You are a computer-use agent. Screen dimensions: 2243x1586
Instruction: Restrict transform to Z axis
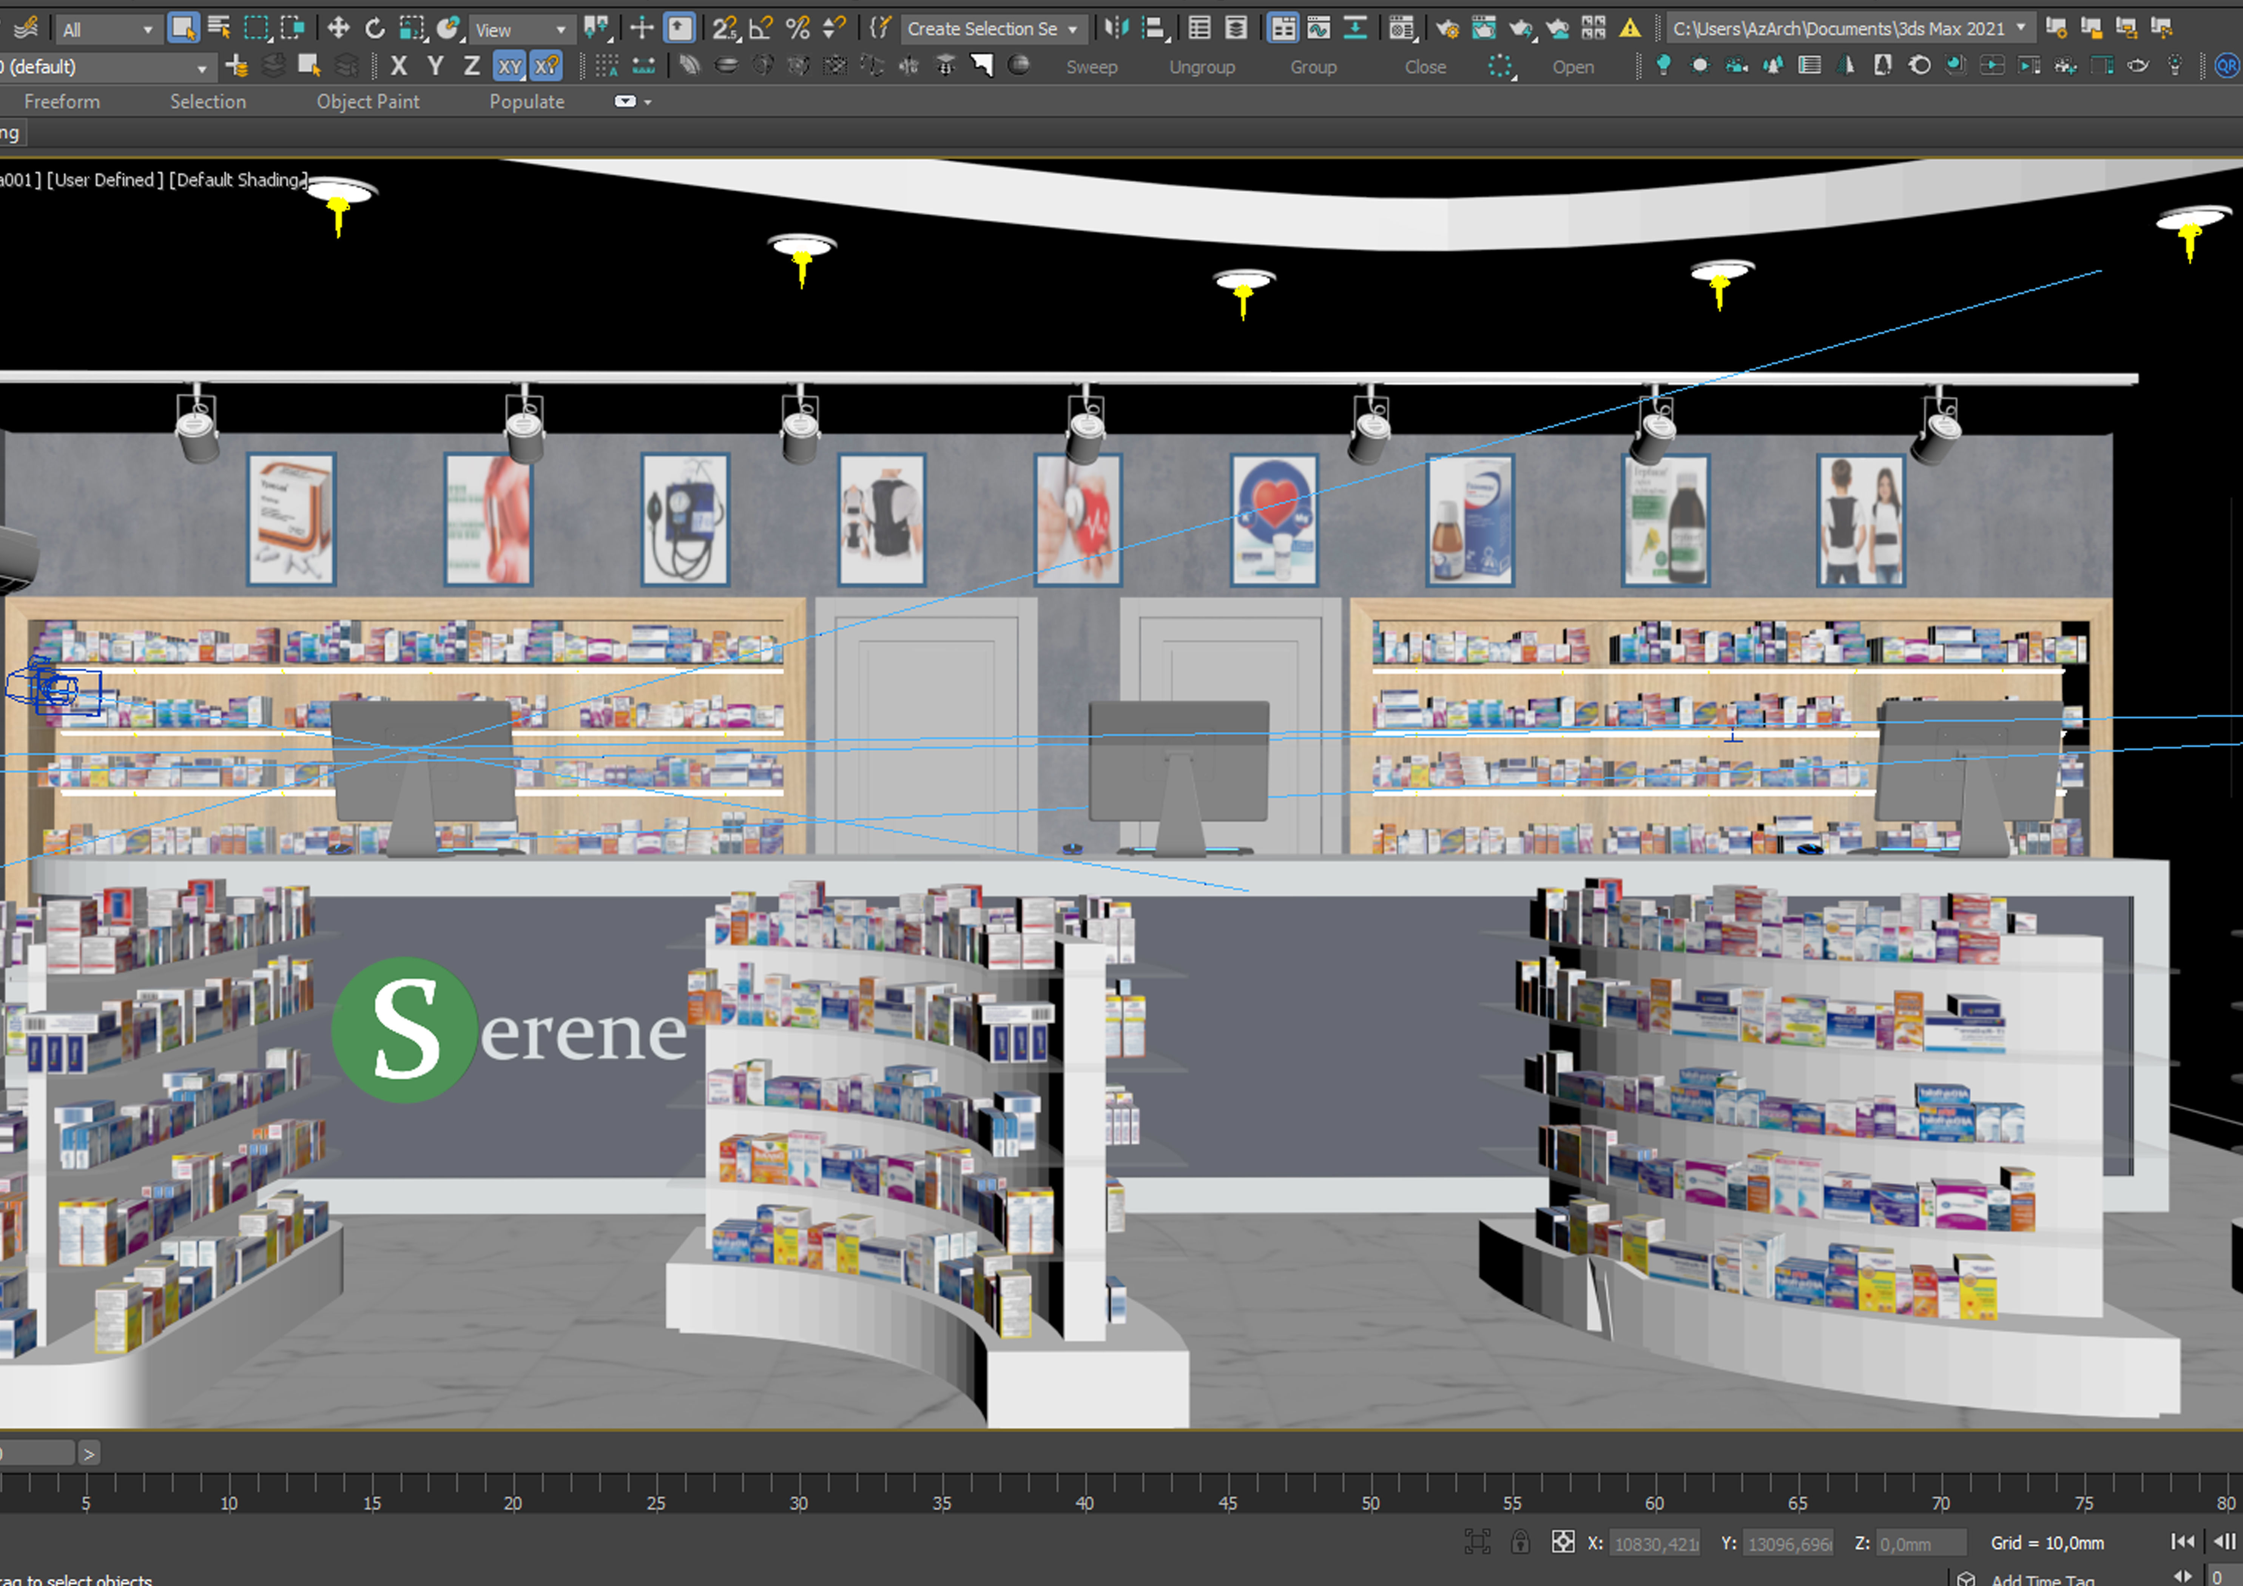[472, 65]
